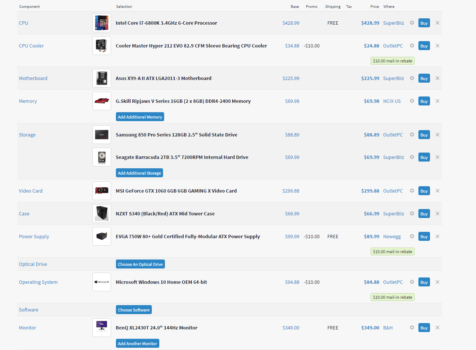
Task: Remove the Samsung 850 Pro SSD
Action: click(x=437, y=135)
